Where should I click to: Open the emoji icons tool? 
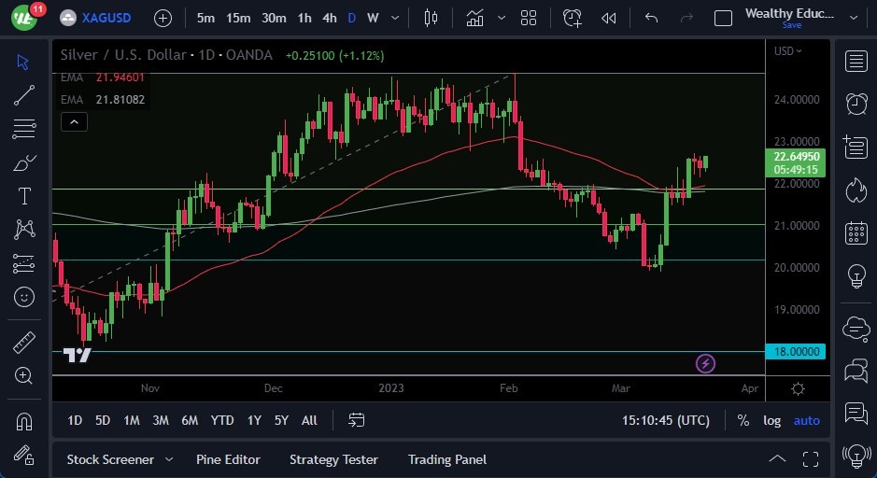click(23, 297)
